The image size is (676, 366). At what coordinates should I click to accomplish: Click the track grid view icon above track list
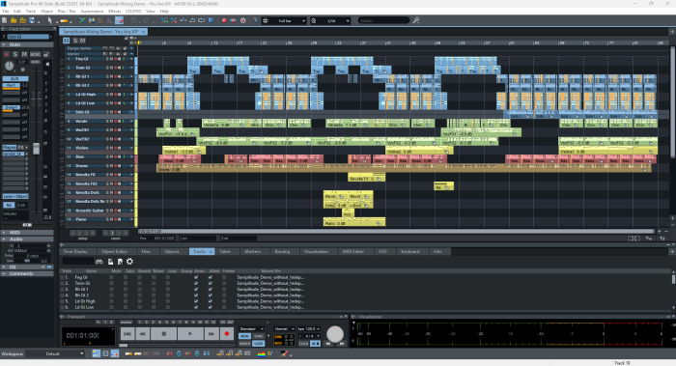(x=66, y=41)
